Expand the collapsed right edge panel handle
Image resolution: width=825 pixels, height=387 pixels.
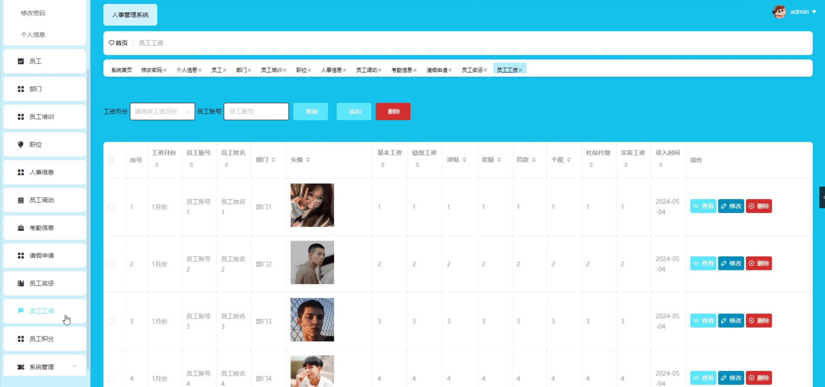click(x=822, y=197)
